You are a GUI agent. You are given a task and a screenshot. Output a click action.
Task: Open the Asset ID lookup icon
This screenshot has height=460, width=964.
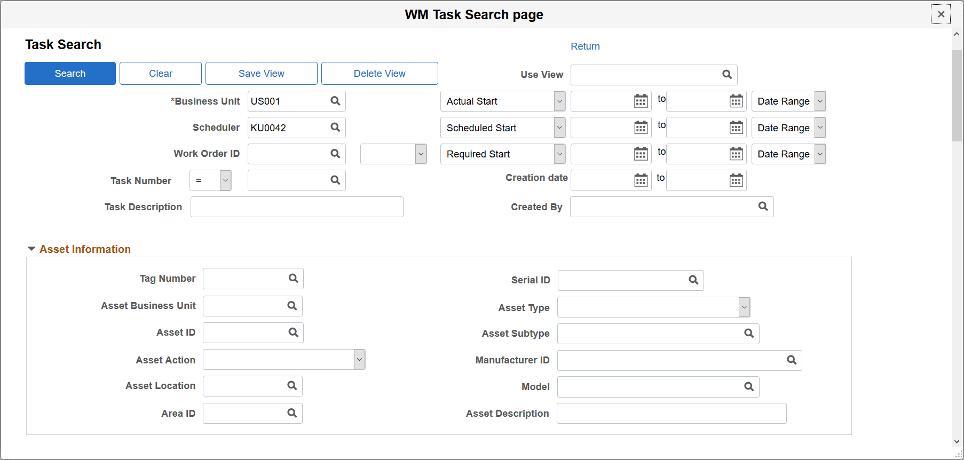294,332
